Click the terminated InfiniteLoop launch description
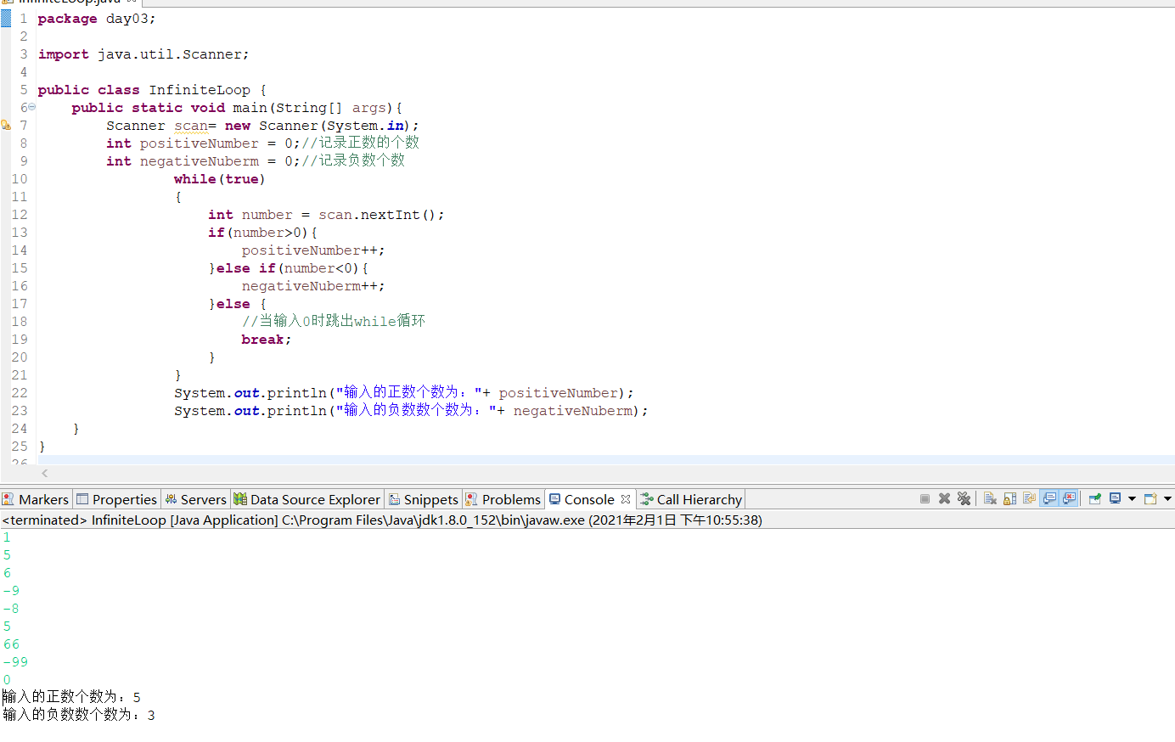The image size is (1175, 742). coord(382,520)
